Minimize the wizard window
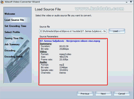 (127, 2)
